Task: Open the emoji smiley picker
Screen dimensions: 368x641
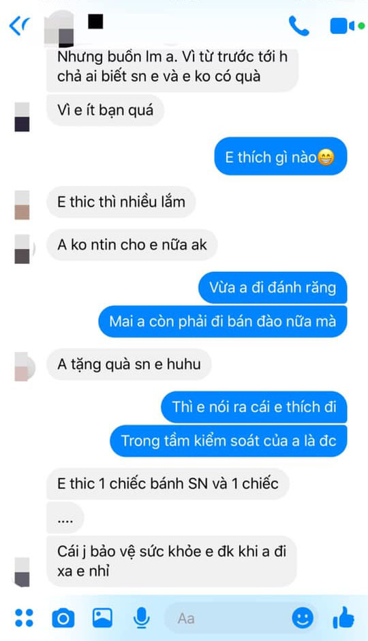Action: point(303,618)
